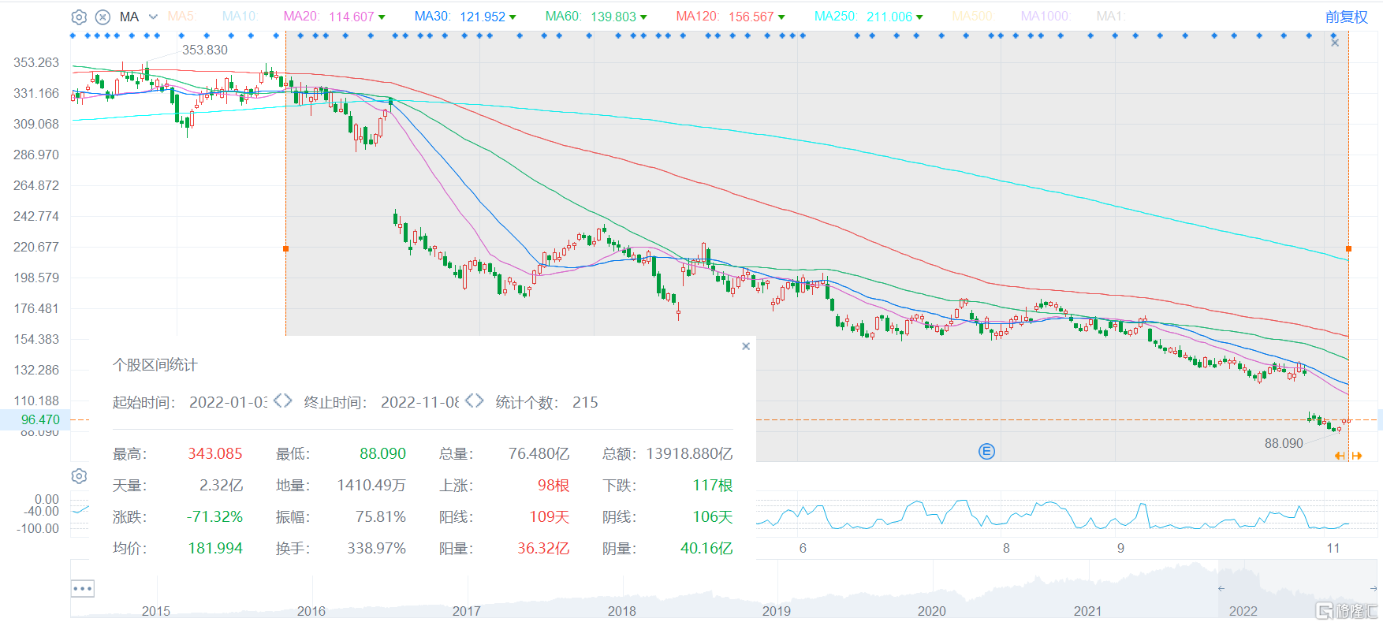Toggle the faded MA10 line on
The width and height of the screenshot is (1383, 626).
pyautogui.click(x=240, y=16)
